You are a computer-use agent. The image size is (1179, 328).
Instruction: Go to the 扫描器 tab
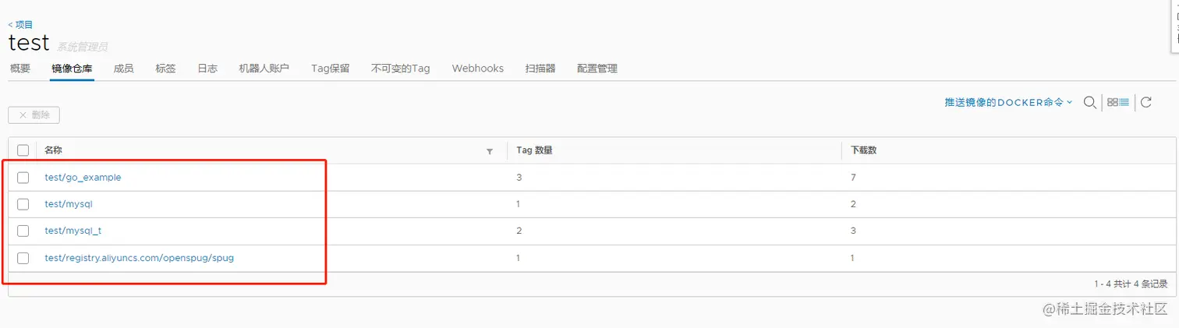(x=540, y=69)
